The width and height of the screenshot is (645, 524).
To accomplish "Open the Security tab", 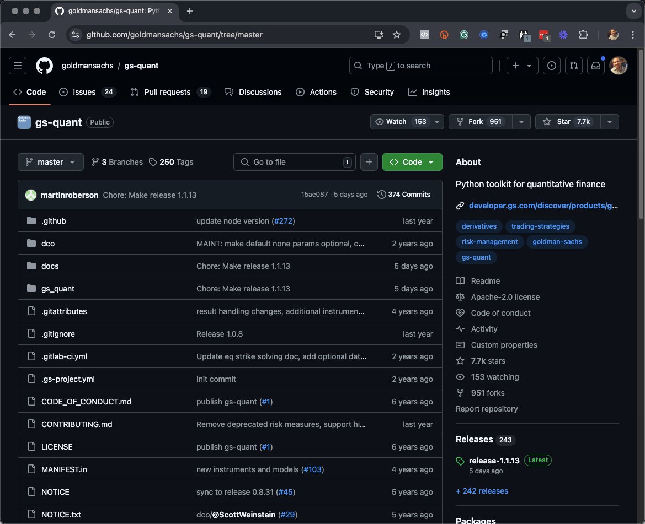I will [372, 93].
